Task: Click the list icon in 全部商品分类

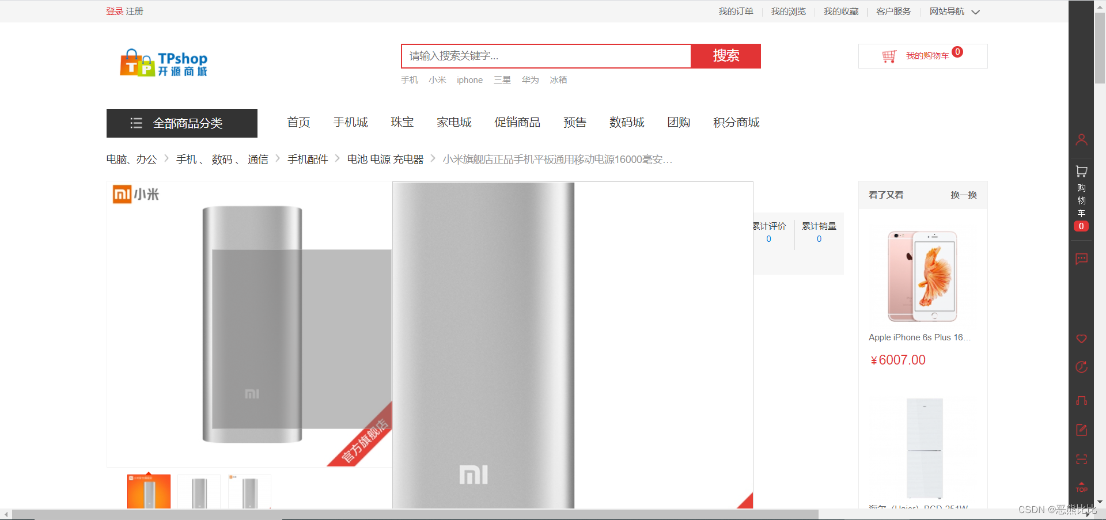Action: coord(136,123)
